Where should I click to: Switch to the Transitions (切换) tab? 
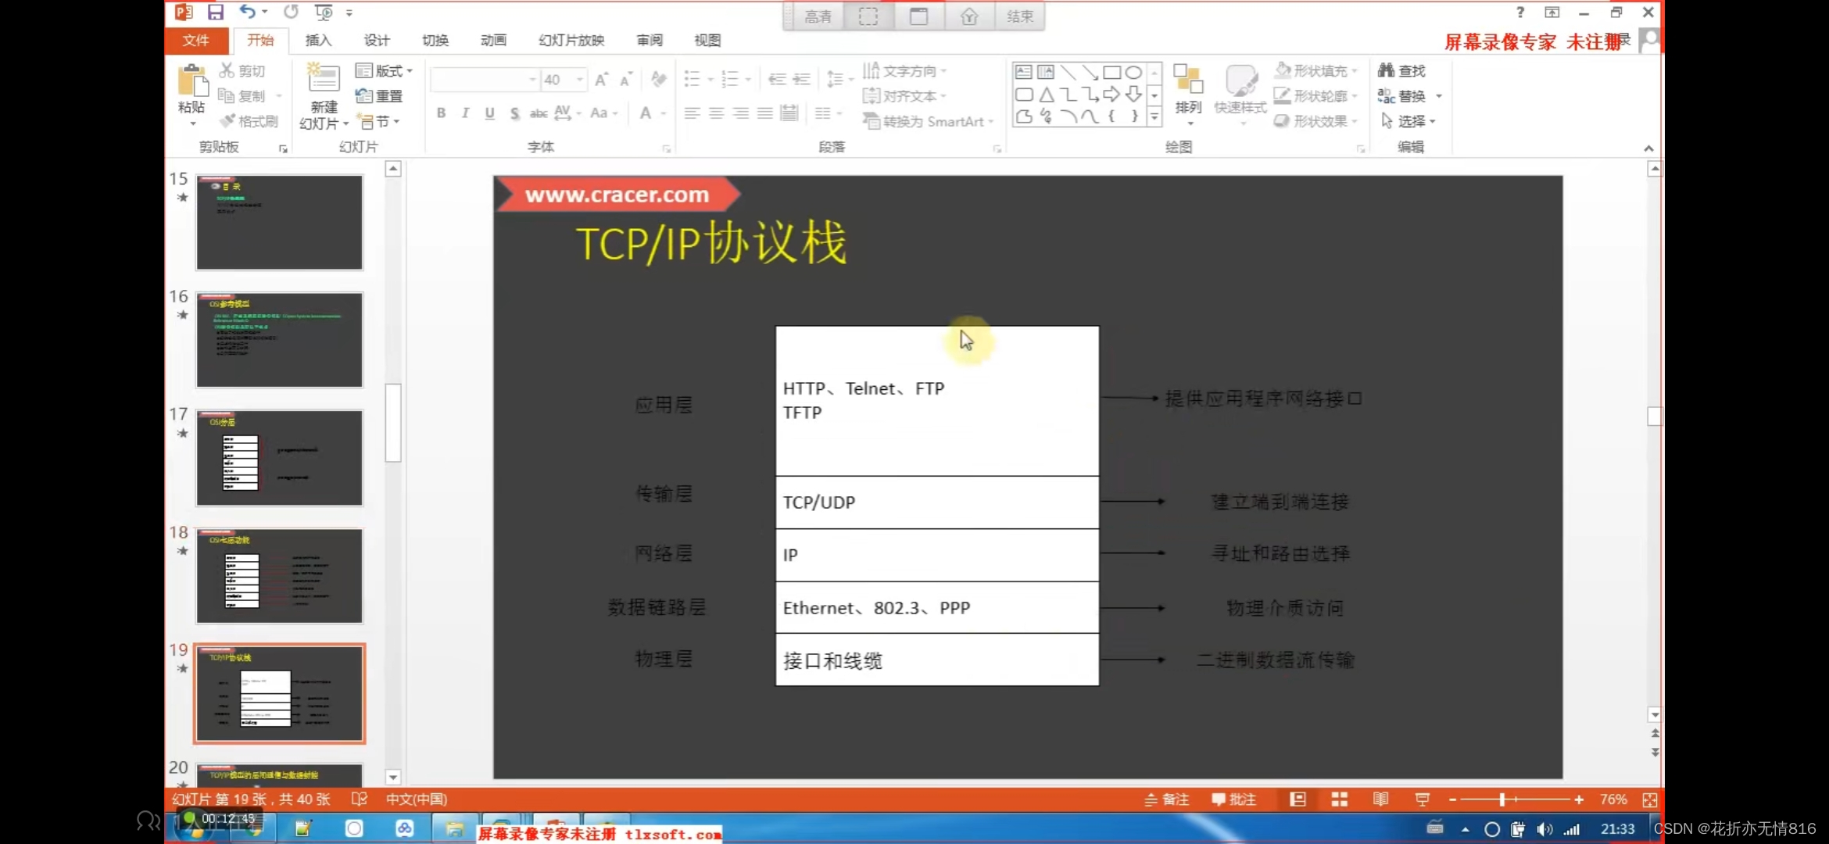click(x=435, y=40)
